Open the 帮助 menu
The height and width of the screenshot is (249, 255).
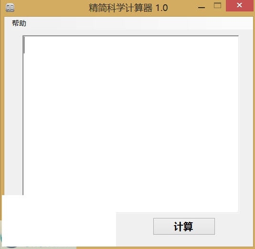[x=19, y=23]
